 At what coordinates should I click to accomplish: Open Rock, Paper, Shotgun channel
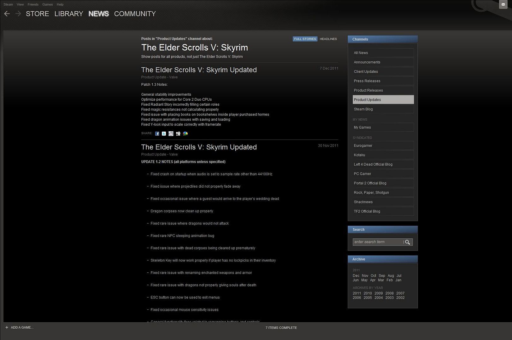(383, 192)
